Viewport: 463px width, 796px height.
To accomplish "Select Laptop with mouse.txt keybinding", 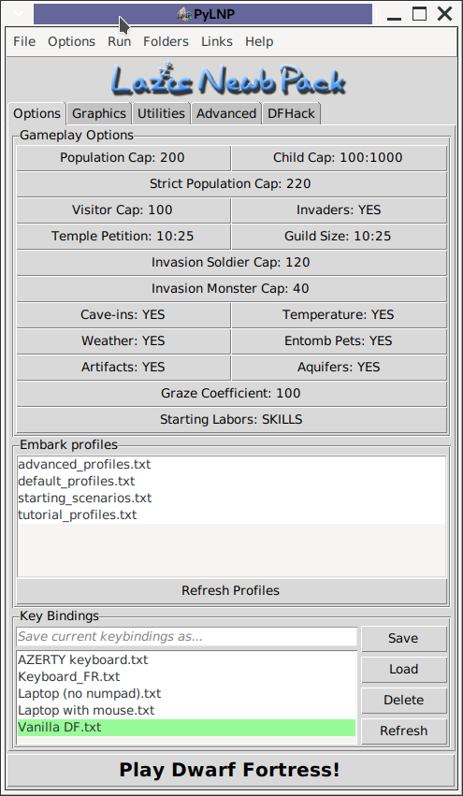I will point(186,710).
